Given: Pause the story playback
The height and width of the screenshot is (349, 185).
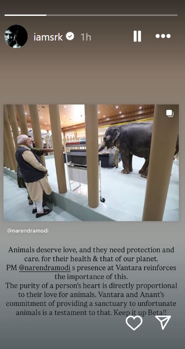Looking at the screenshot, I should point(137,36).
